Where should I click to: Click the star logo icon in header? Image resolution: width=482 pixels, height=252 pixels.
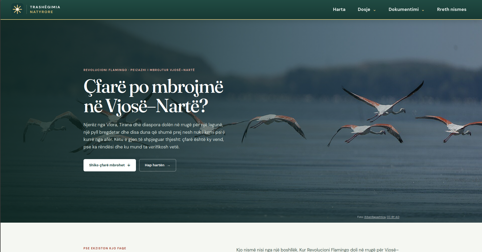coord(17,9)
